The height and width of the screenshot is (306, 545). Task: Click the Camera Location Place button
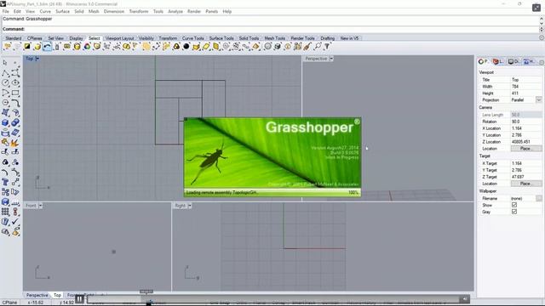click(525, 149)
